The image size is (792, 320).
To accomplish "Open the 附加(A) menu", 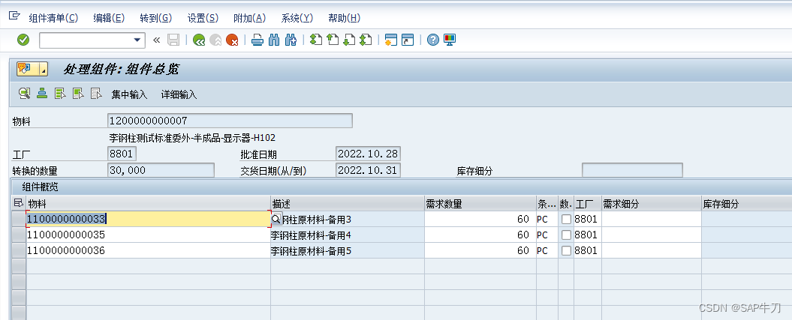I will point(249,18).
